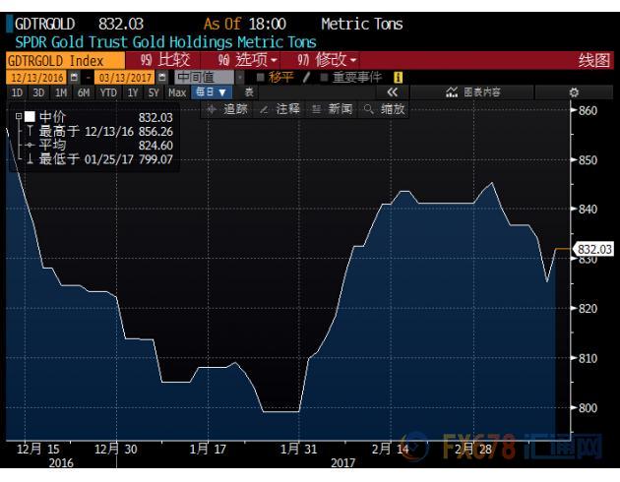Edit the start date field 12/13/2016
Viewport: 620px width, 482px height.
[x=36, y=78]
